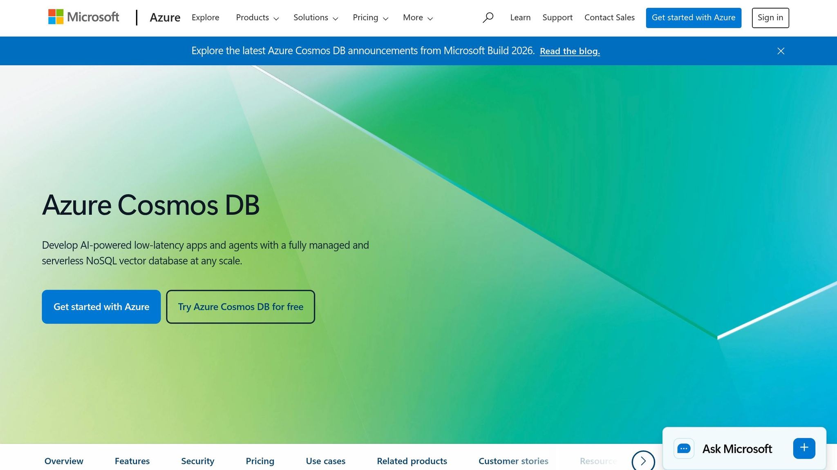Expand the Solutions dropdown

pos(316,18)
